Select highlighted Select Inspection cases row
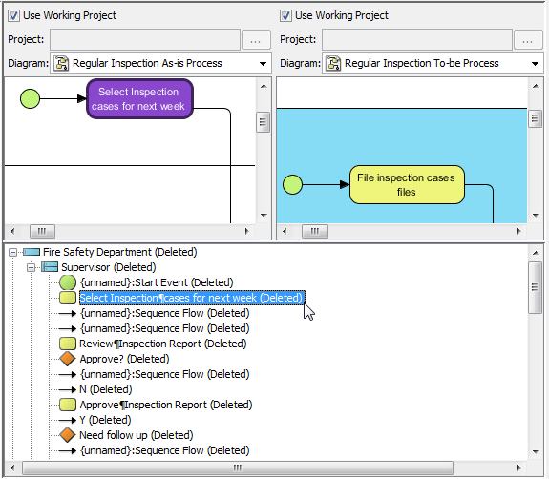The height and width of the screenshot is (479, 549). pyautogui.click(x=192, y=298)
